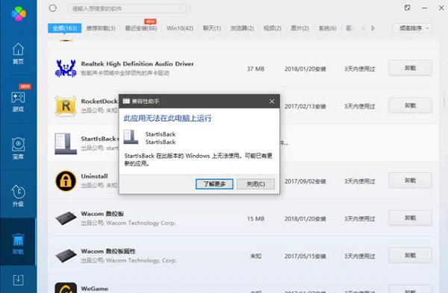Click 卸载 button for Wacom 数位板属性 row
Viewport: 448px width, 293px height.
410,255
